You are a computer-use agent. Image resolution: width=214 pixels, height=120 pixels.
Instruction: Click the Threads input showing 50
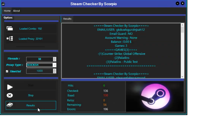pyautogui.click(x=39, y=59)
